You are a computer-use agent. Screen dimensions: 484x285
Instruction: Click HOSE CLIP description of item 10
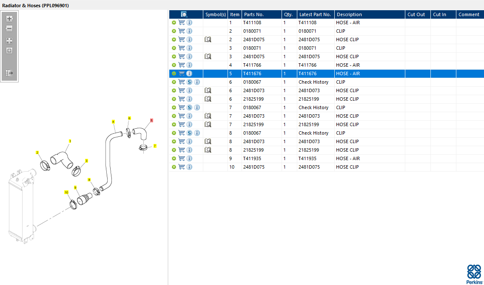pos(347,167)
